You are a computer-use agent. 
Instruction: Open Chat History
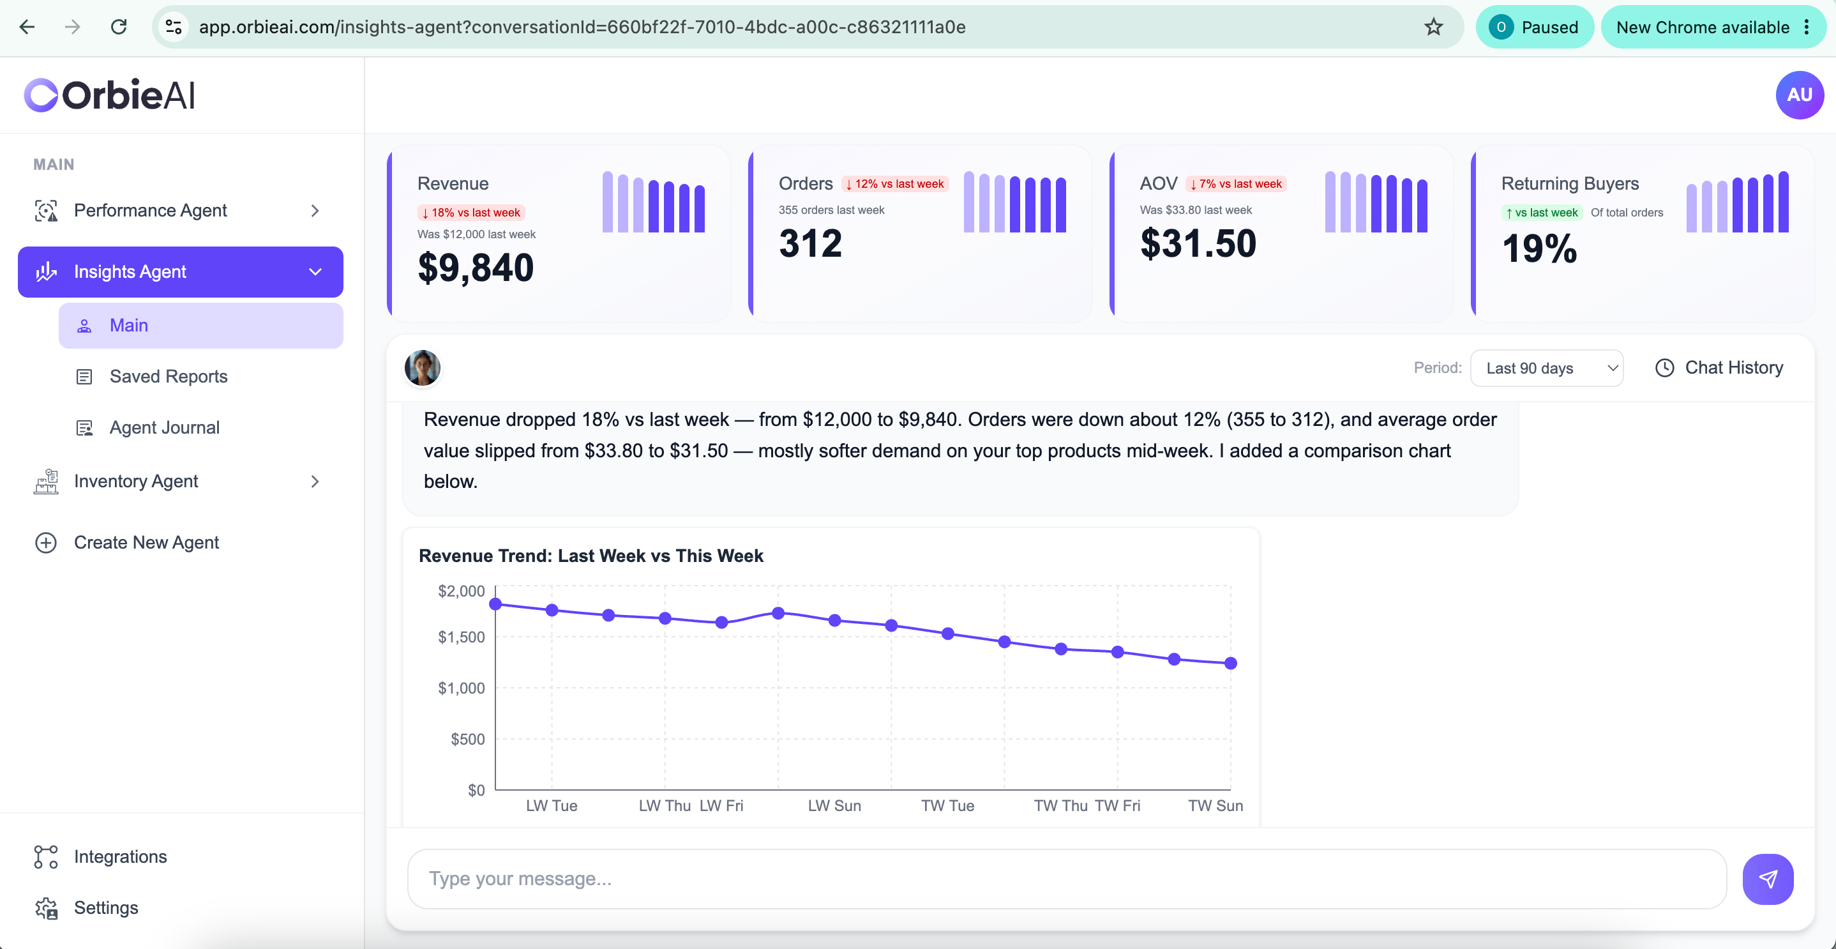tap(1719, 368)
